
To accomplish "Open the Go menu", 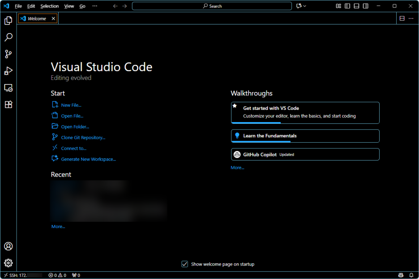I will tap(82, 6).
